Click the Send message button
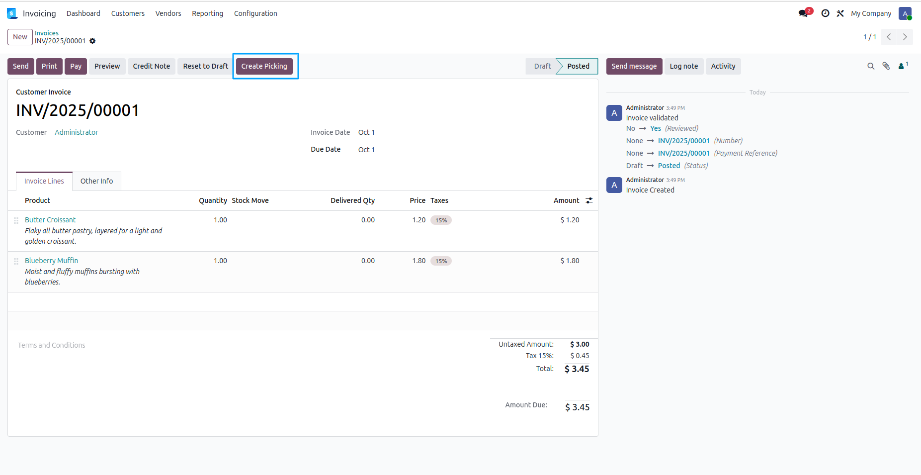Image resolution: width=921 pixels, height=475 pixels. coord(634,66)
